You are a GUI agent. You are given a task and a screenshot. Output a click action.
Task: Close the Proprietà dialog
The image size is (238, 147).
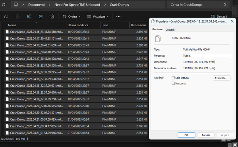point(232,21)
